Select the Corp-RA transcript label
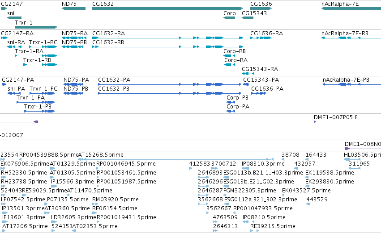381x233 pixels. click(x=235, y=60)
